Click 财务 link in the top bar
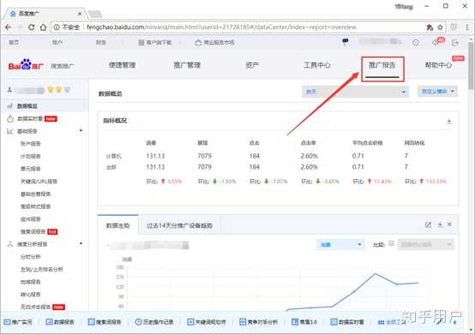Screen dimensions: 475x334 [101, 42]
